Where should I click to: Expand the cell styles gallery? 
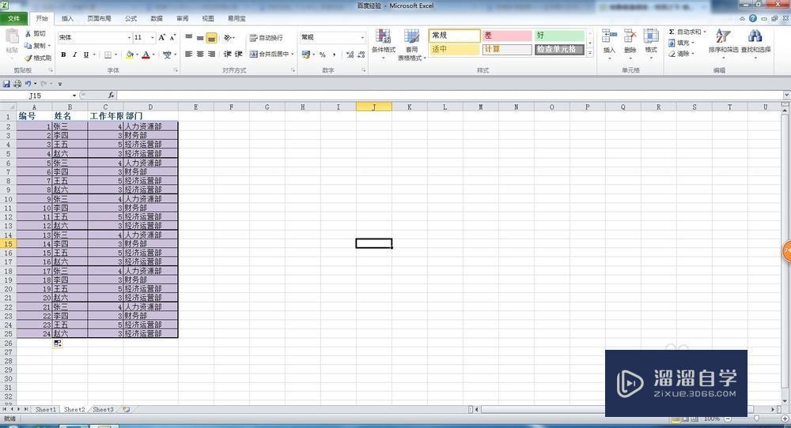tap(590, 53)
